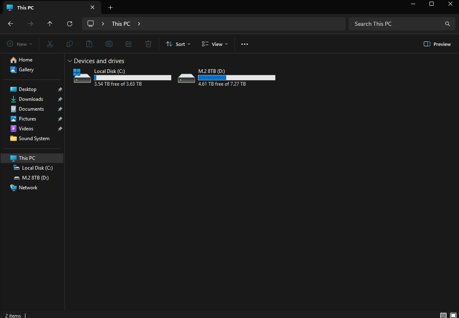The height and width of the screenshot is (318, 459).
Task: Click '4.61 TB free of 7.27 TB' text
Action: click(222, 84)
